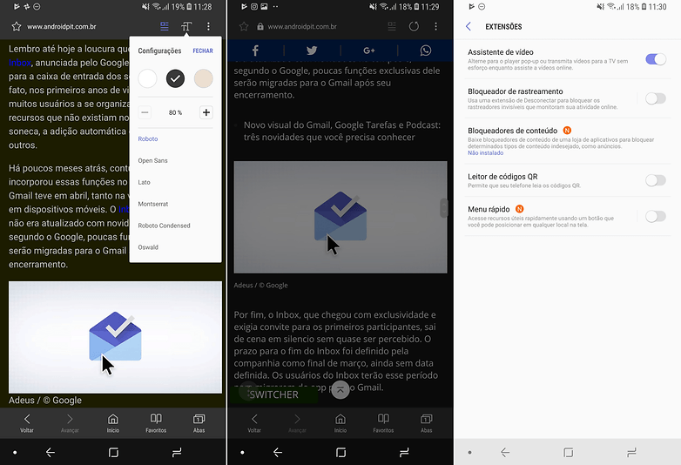The height and width of the screenshot is (465, 681).
Task: Tap Avançar in left screen bottom bar
Action: [70, 423]
